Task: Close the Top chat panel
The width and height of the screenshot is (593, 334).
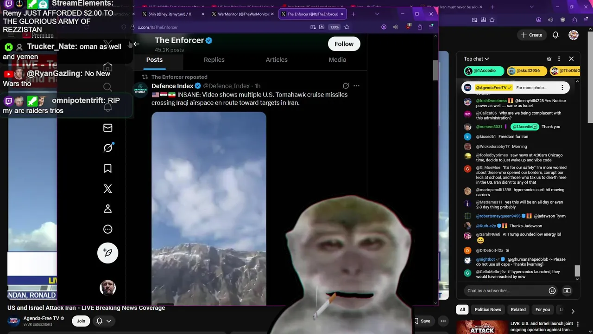Action: 571,59
